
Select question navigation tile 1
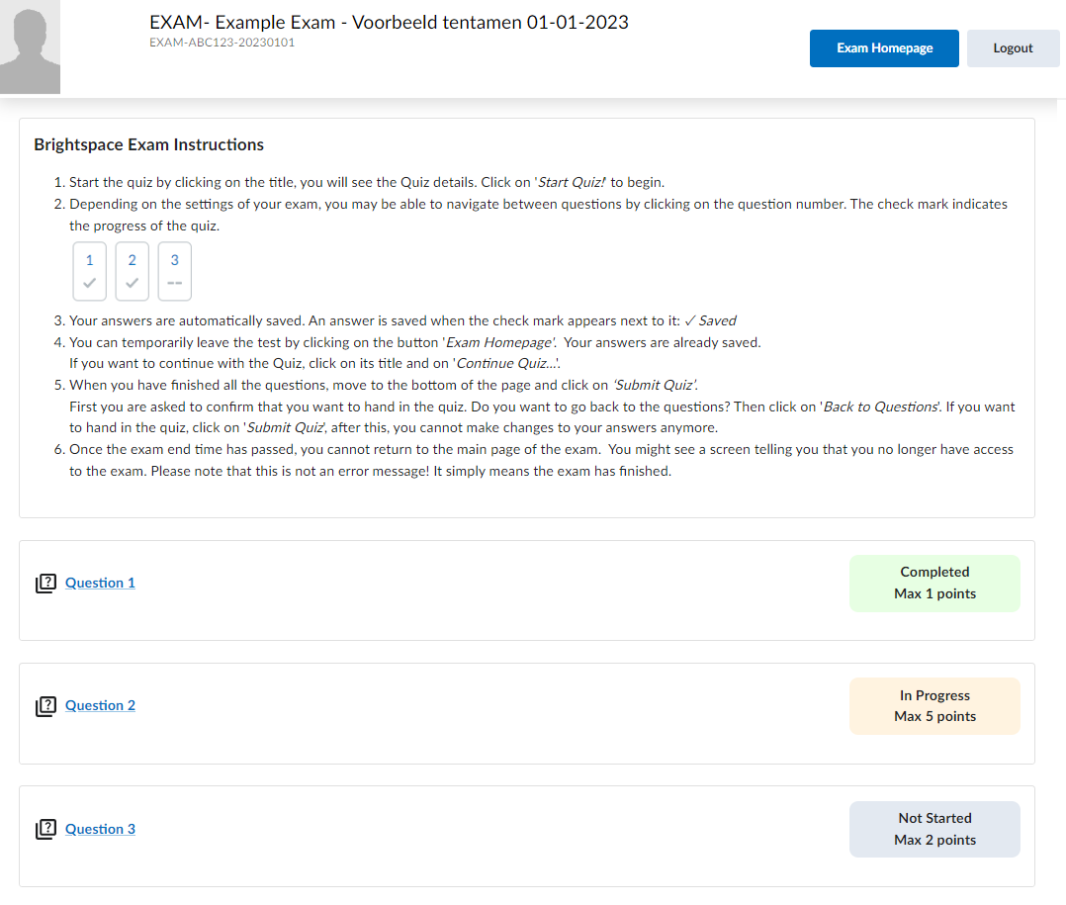(x=89, y=270)
